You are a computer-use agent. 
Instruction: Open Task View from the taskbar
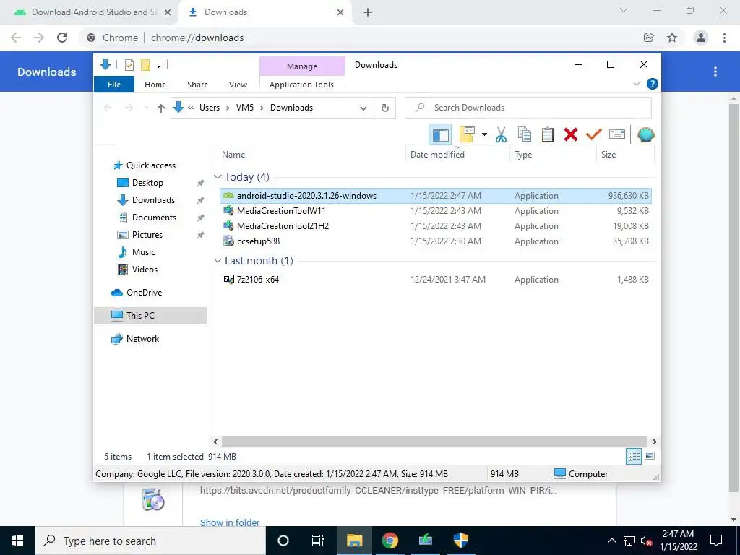(x=318, y=541)
